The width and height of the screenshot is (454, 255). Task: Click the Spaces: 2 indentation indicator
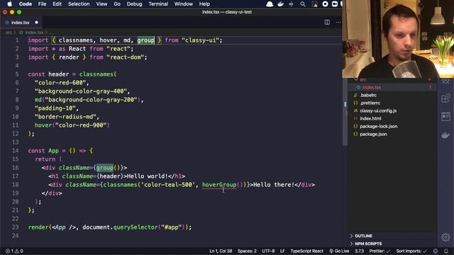coord(247,251)
